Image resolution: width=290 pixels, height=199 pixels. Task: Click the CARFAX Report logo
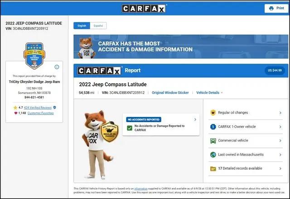click(100, 71)
